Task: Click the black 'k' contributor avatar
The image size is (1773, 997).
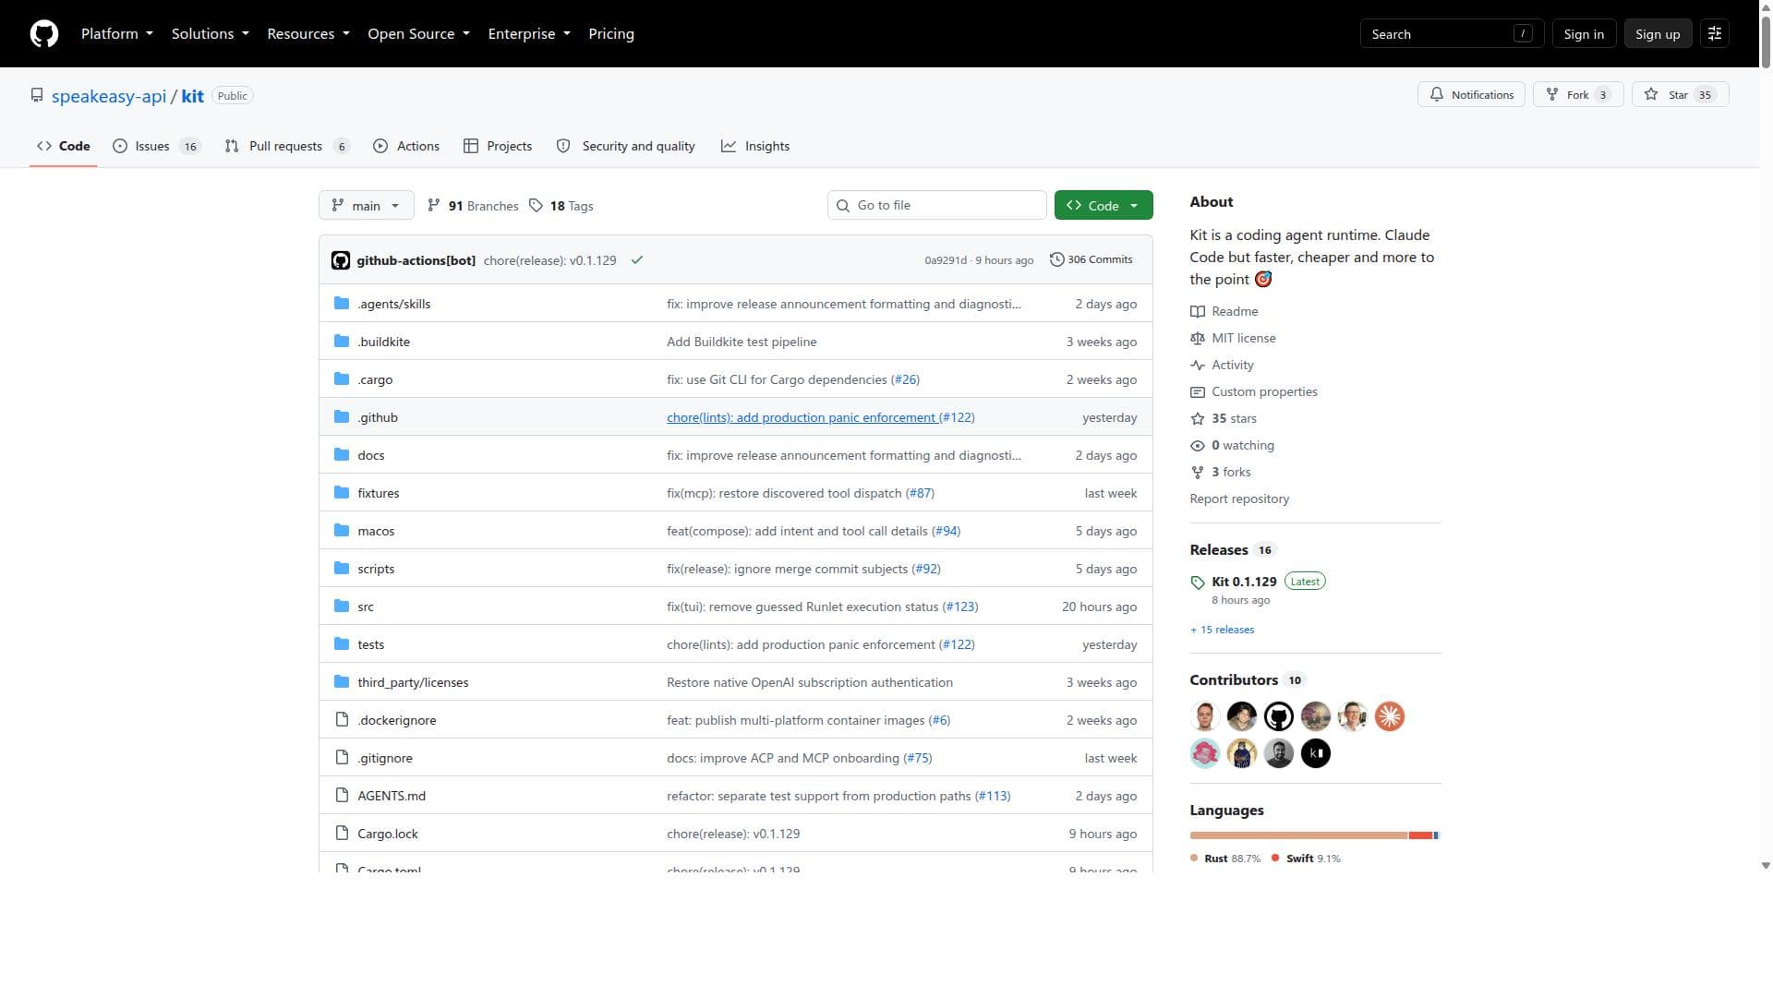Action: tap(1316, 754)
